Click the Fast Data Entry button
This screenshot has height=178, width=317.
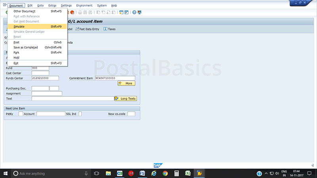click(x=87, y=29)
